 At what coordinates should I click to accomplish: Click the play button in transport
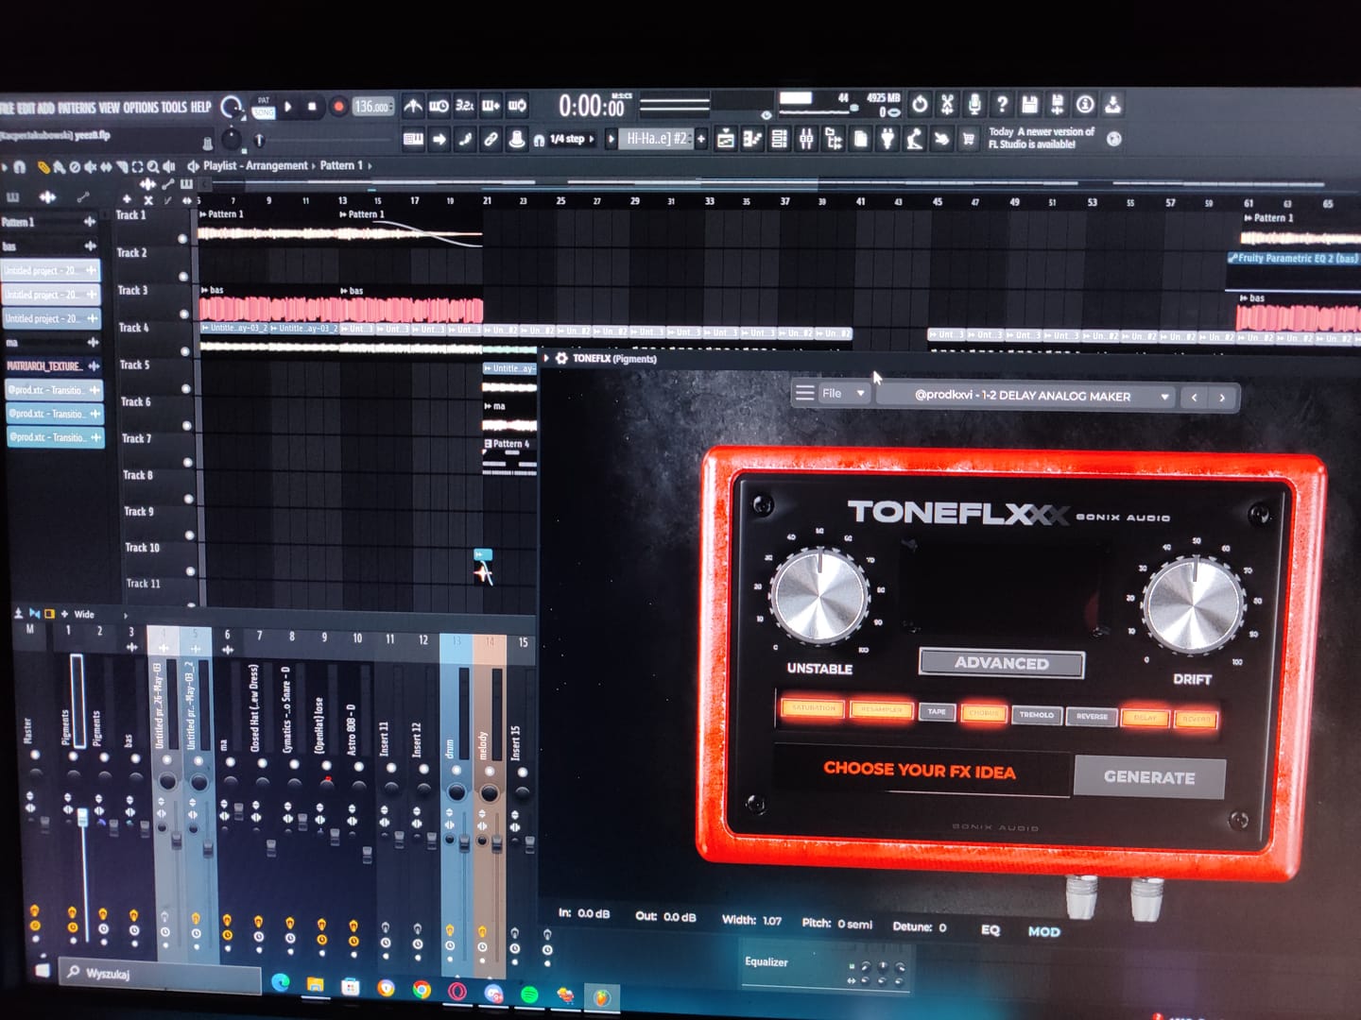(x=288, y=107)
